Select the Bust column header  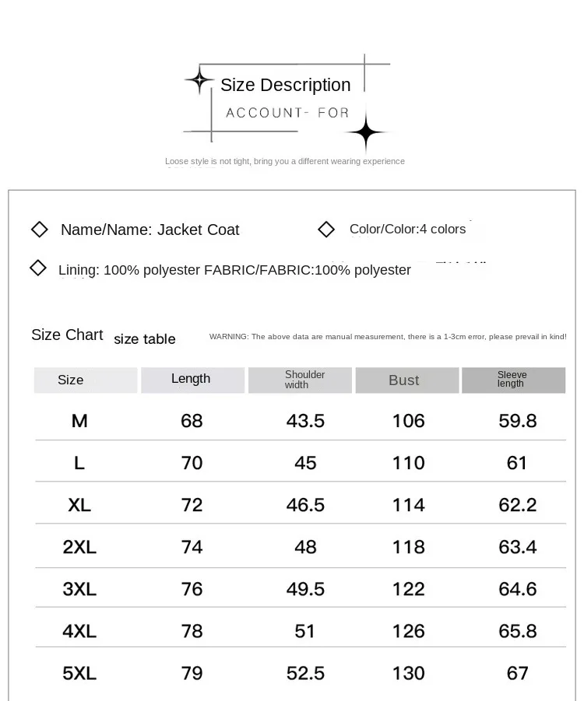tap(406, 380)
